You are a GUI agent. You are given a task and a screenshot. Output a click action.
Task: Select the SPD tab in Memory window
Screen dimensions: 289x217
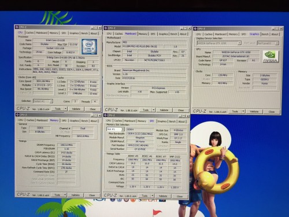(64, 120)
